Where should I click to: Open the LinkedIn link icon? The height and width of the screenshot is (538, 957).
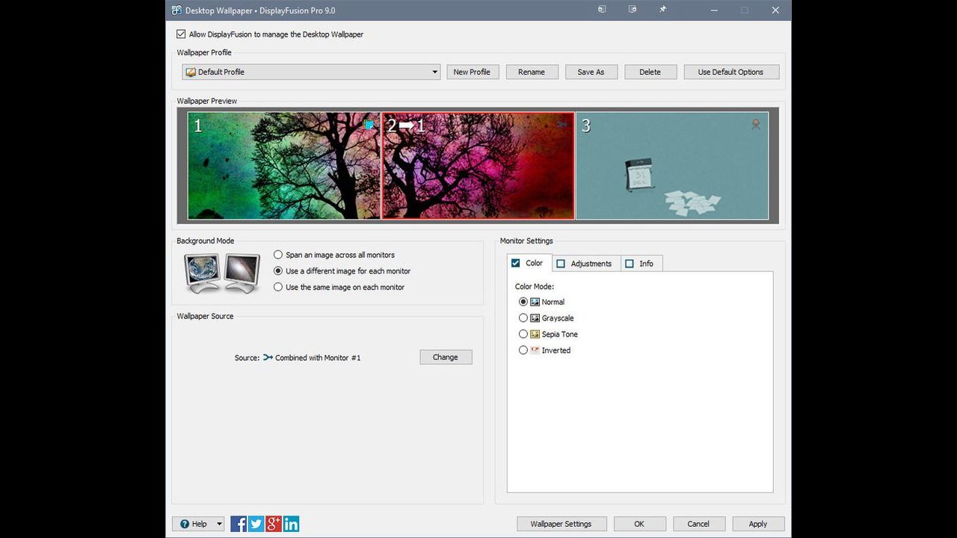point(291,524)
